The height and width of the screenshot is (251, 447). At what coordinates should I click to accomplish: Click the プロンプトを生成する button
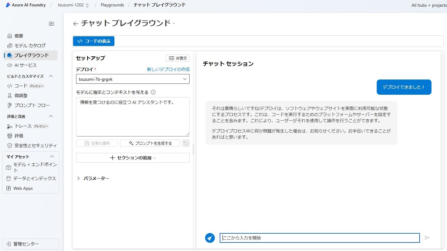click(x=150, y=143)
